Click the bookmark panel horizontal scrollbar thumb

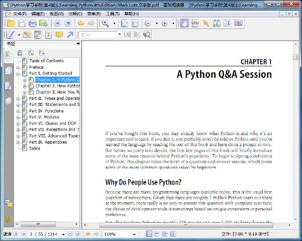pyautogui.click(x=38, y=224)
